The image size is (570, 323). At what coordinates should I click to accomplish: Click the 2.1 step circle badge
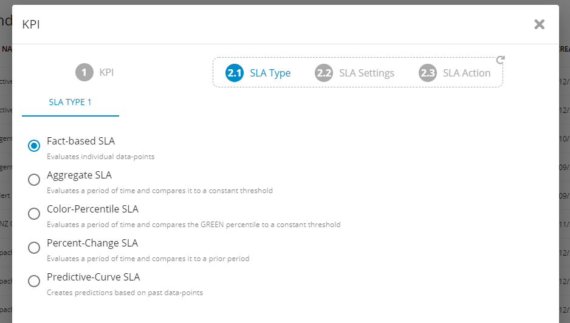(234, 73)
